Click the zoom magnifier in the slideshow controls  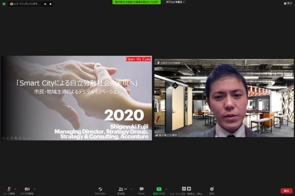(x=20, y=138)
